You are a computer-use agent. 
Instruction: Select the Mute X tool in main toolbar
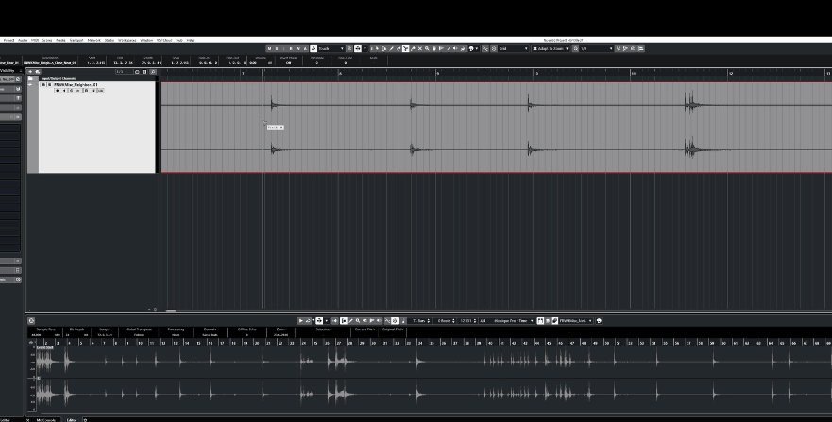[419, 48]
